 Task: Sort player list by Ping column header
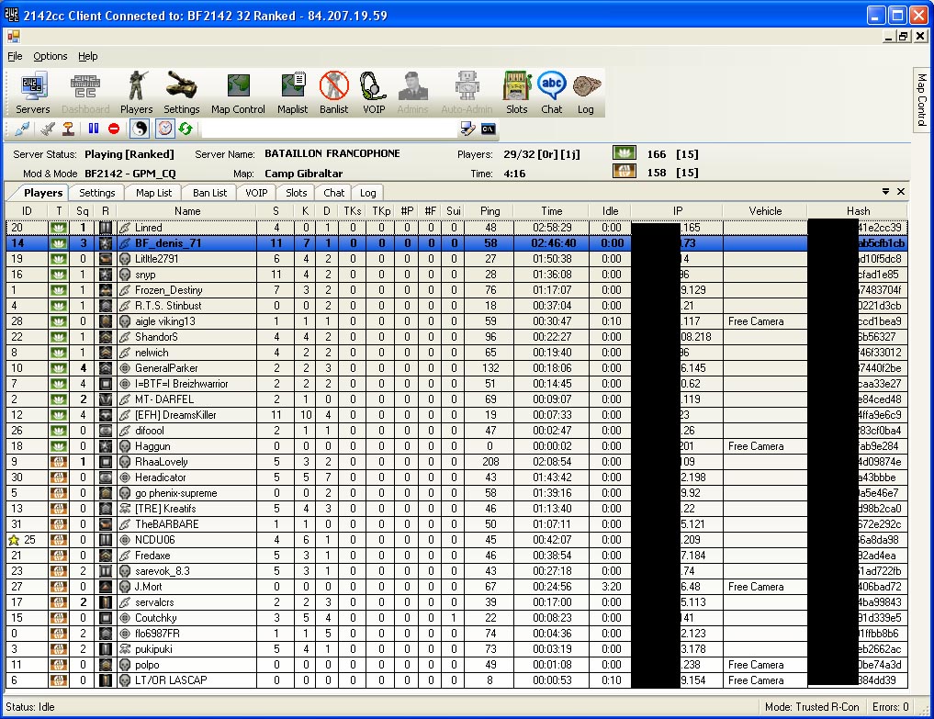(x=490, y=211)
